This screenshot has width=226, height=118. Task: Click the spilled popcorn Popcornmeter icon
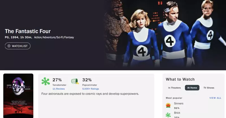click(x=75, y=82)
